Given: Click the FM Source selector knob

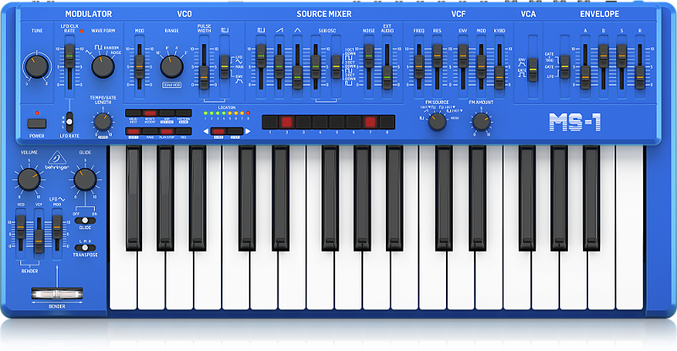Looking at the screenshot, I should 437,122.
